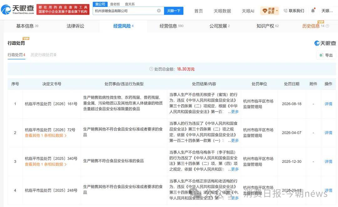Open the 历史信息 VIP tab

[313, 26]
